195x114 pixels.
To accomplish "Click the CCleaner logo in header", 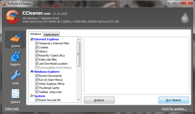I will [x=12, y=17].
